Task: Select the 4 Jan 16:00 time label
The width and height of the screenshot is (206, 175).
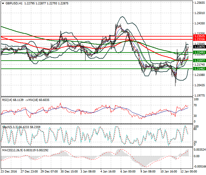Action: pyautogui.click(x=108, y=172)
